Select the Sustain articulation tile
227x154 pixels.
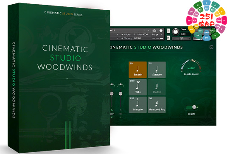pyautogui.click(x=137, y=70)
